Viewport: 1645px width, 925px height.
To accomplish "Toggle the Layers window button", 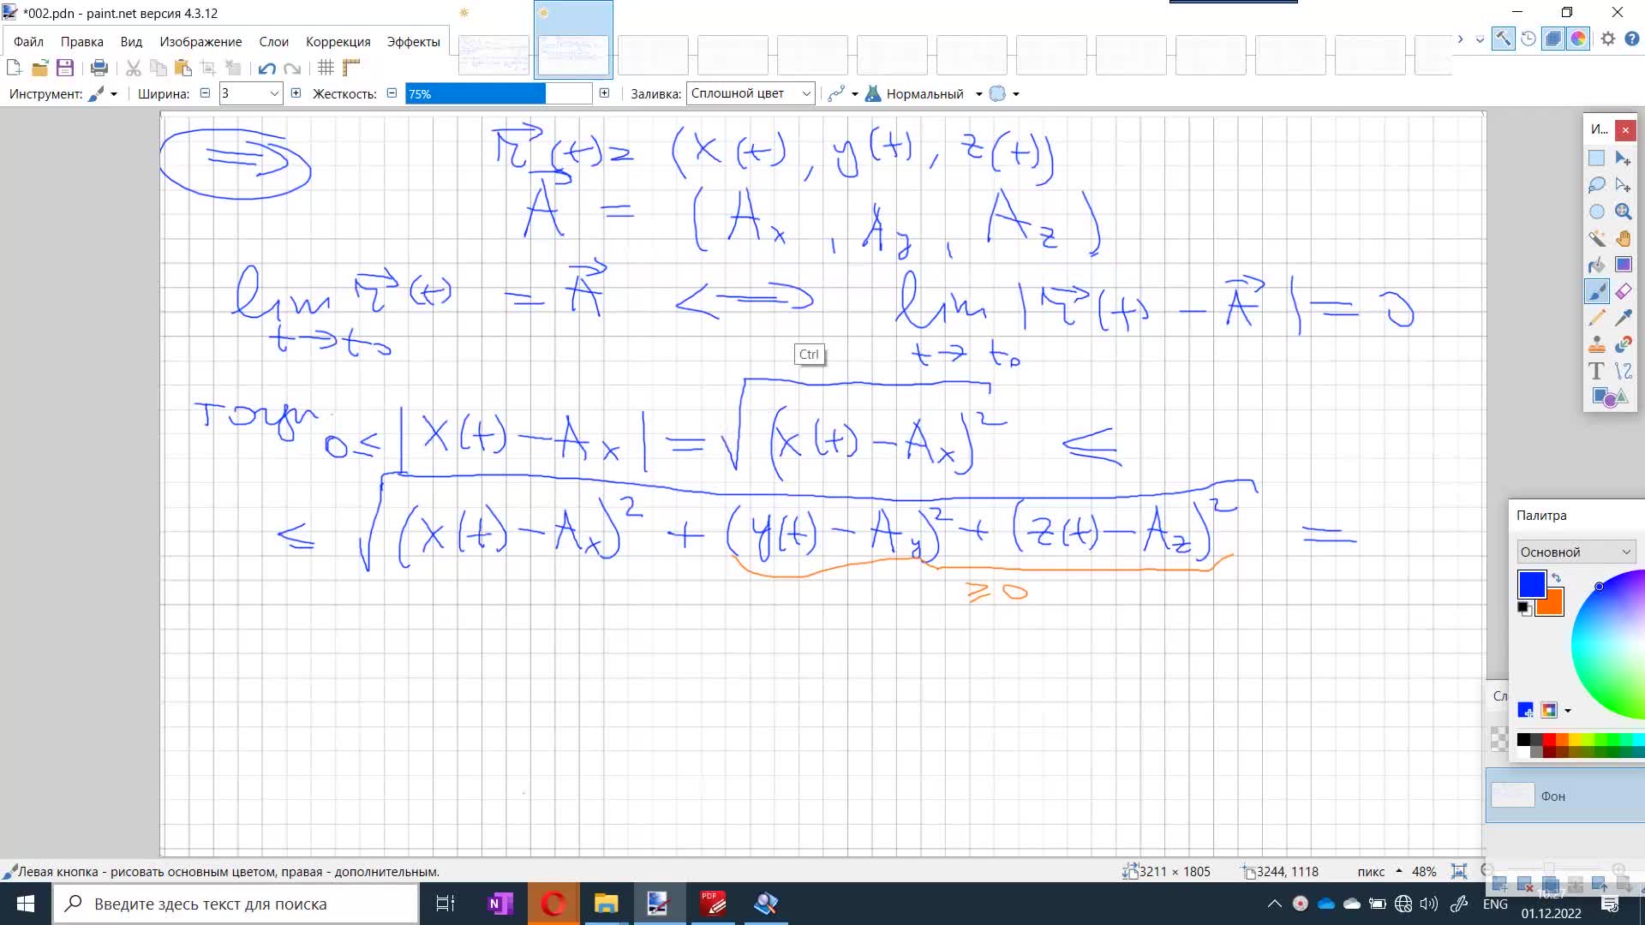I will 1552,39.
